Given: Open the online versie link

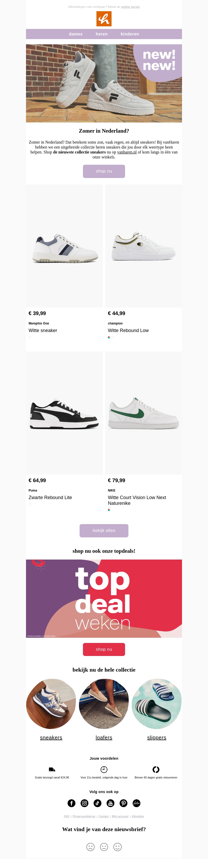Looking at the screenshot, I should [x=131, y=7].
